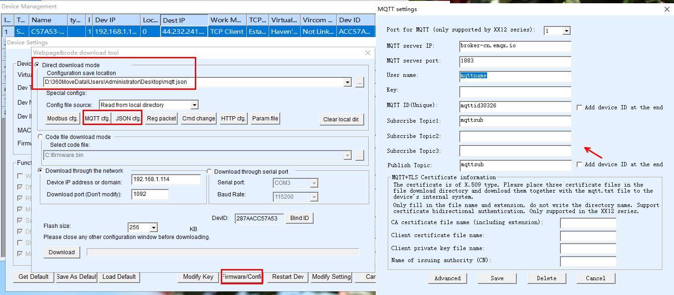Viewport: 674px width, 295px height.
Task: Sort by Dev ID column header
Action: pos(355,20)
